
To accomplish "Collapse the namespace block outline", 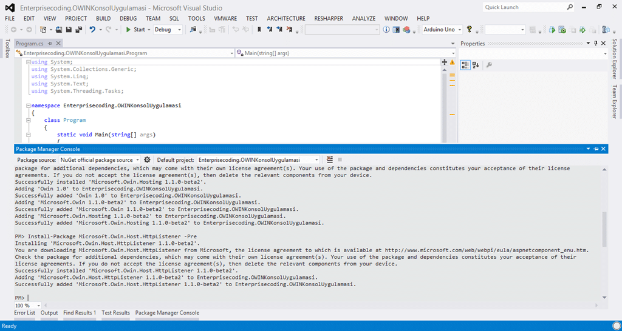I will 28,105.
